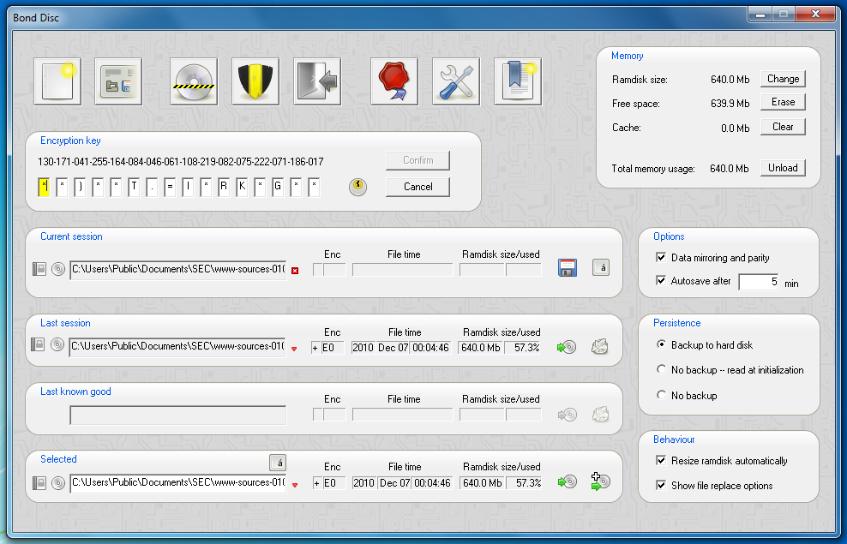Click the clock icon beside the encryption key

pyautogui.click(x=357, y=187)
